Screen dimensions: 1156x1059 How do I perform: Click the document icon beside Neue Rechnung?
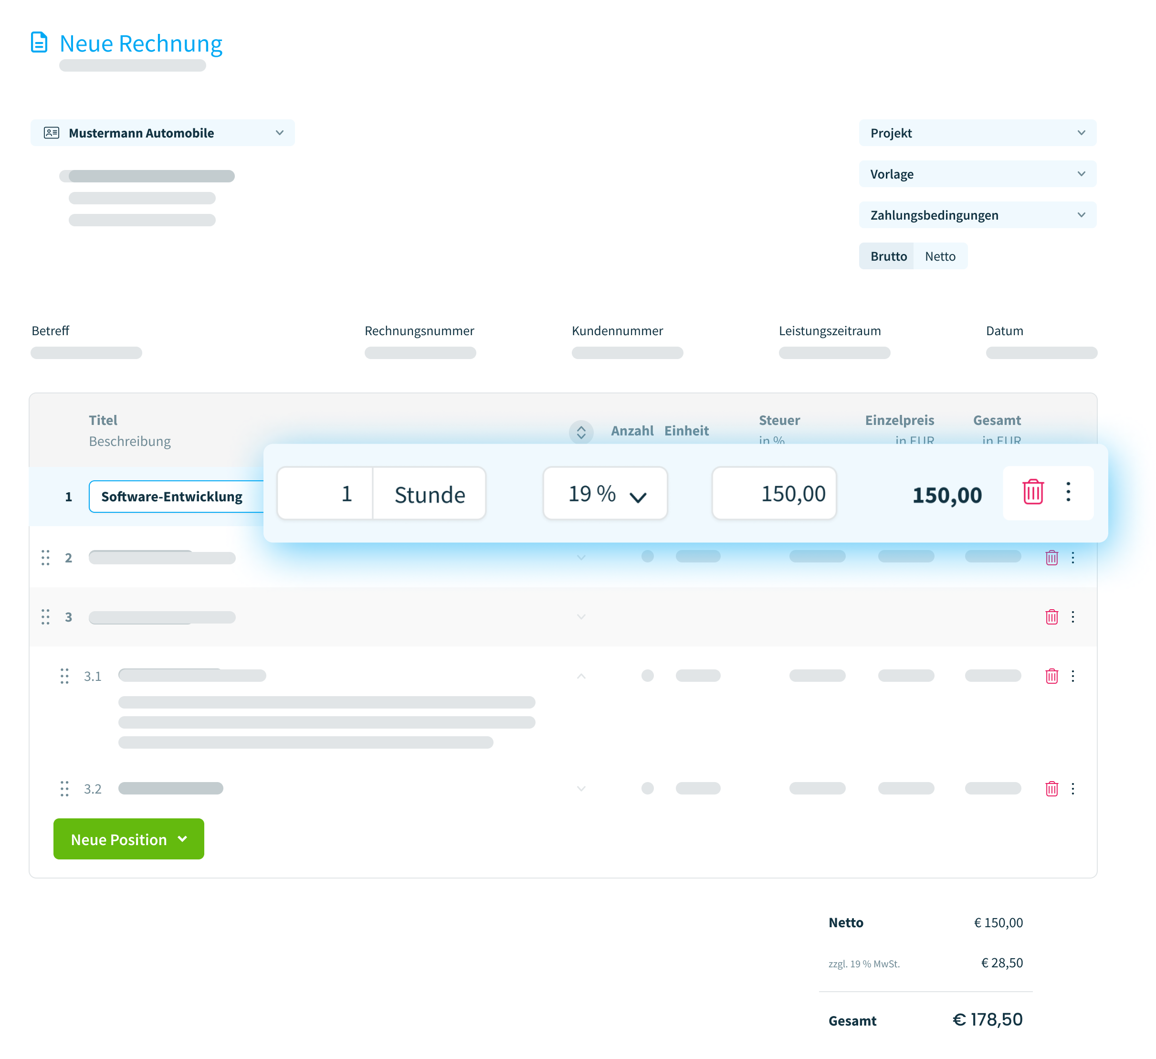39,42
